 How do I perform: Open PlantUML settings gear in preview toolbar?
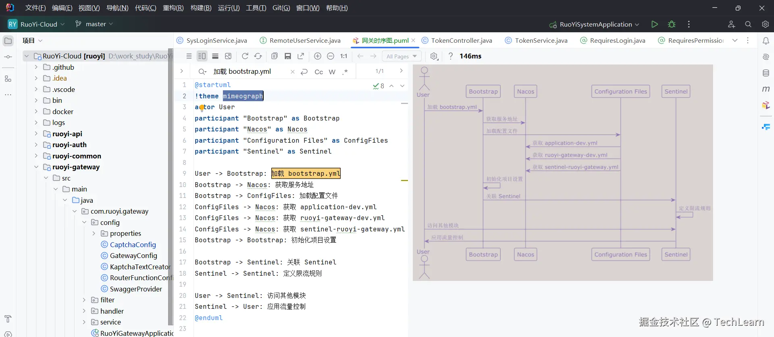434,56
